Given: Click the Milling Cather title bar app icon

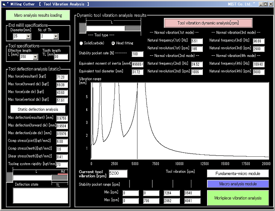Looking at the screenshot, I should pyautogui.click(x=4, y=4).
